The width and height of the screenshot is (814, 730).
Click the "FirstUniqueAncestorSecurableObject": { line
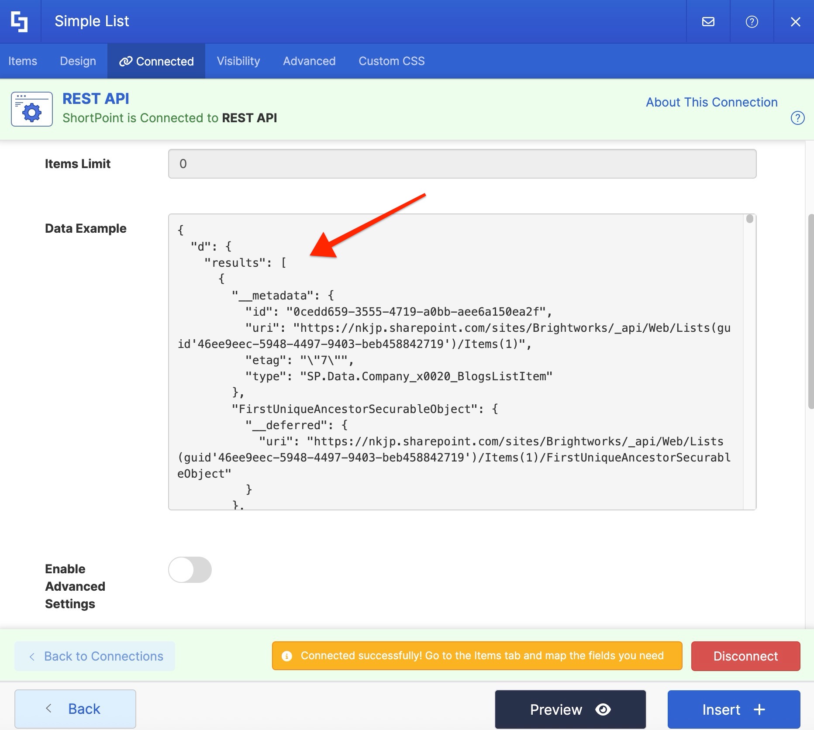coord(365,409)
